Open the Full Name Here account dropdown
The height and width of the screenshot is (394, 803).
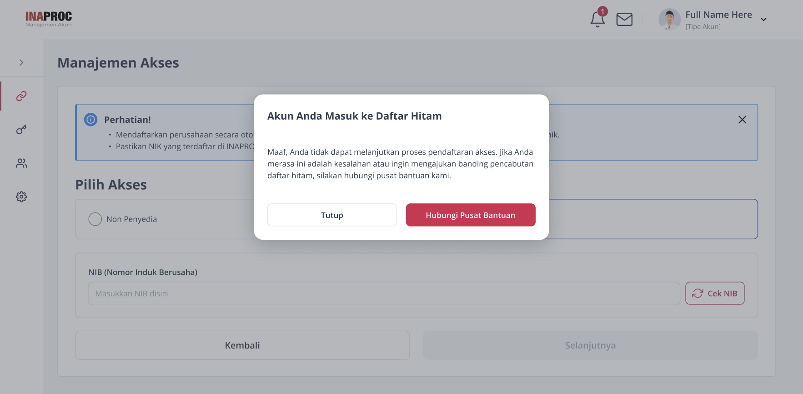[763, 20]
